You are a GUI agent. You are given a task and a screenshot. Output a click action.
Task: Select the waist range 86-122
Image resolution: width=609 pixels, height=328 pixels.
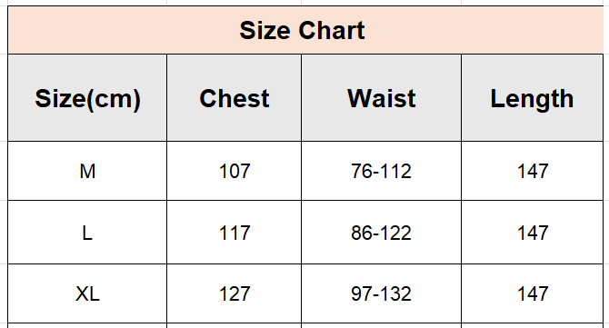click(382, 233)
